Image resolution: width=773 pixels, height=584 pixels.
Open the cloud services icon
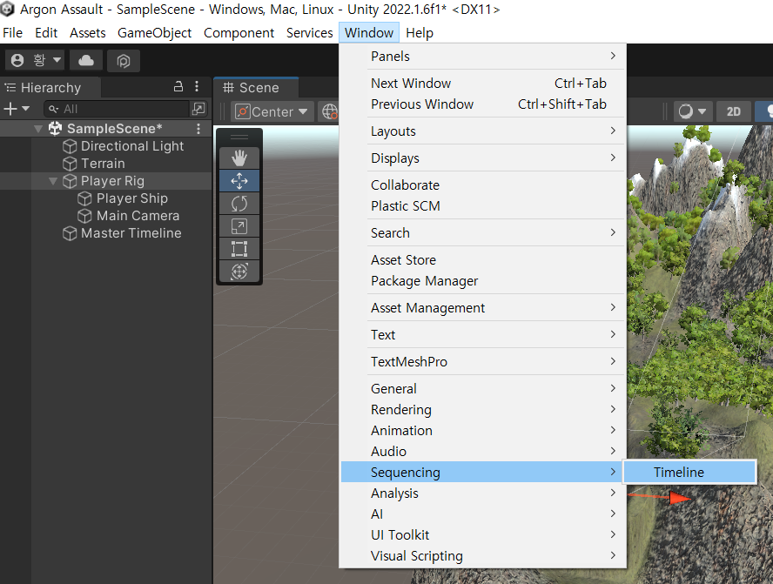point(86,61)
